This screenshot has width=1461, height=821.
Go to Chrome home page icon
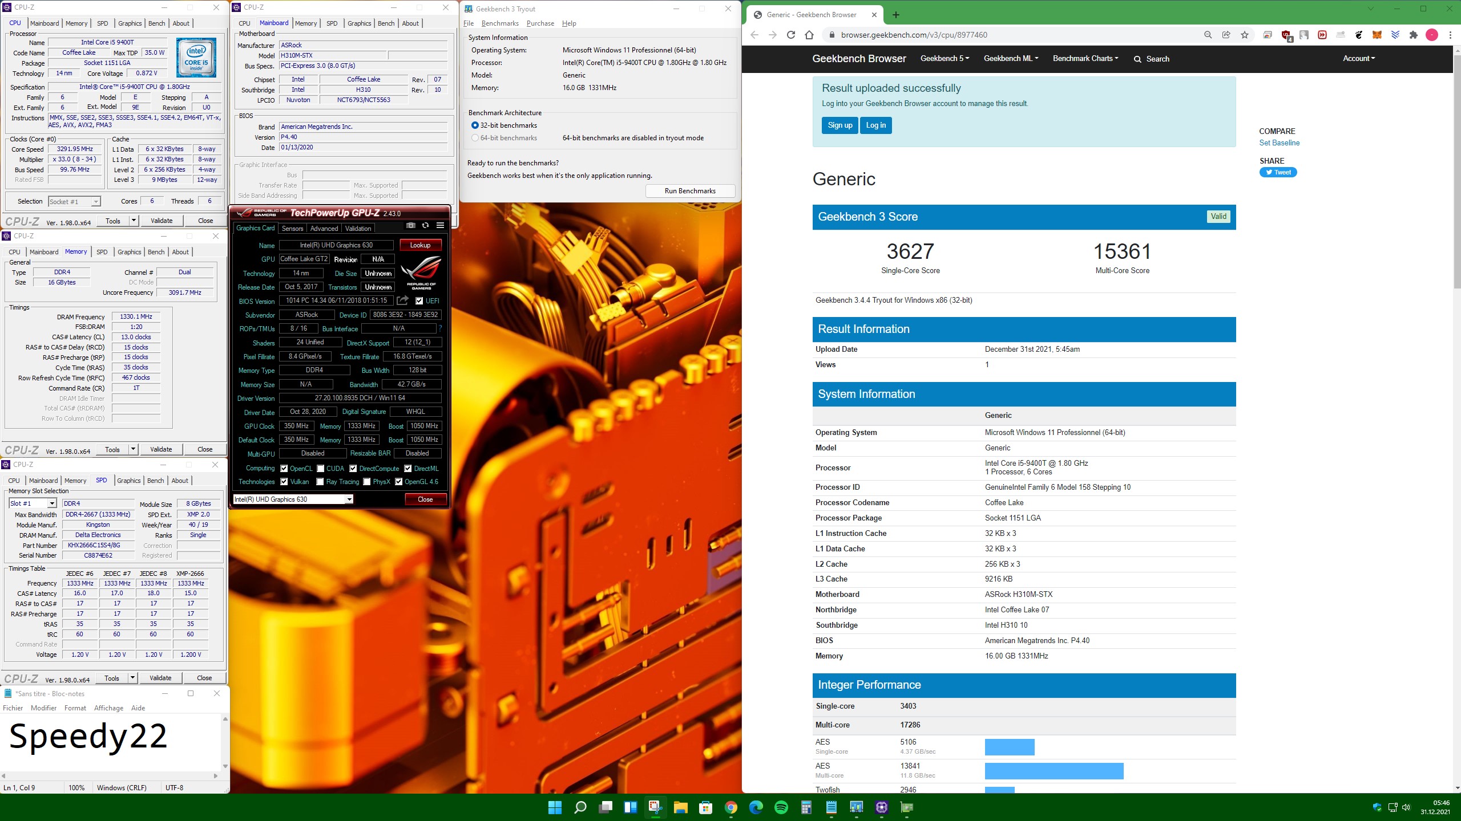pos(809,35)
